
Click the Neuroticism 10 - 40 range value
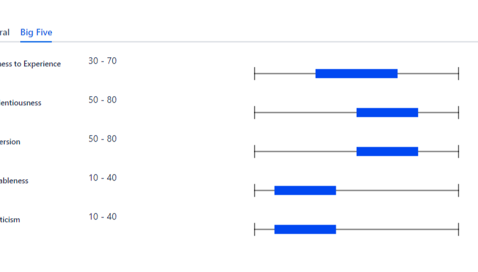pyautogui.click(x=103, y=217)
